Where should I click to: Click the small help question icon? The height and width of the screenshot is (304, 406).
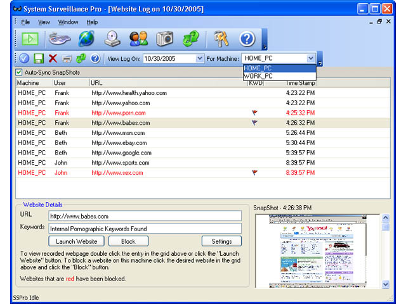95,58
